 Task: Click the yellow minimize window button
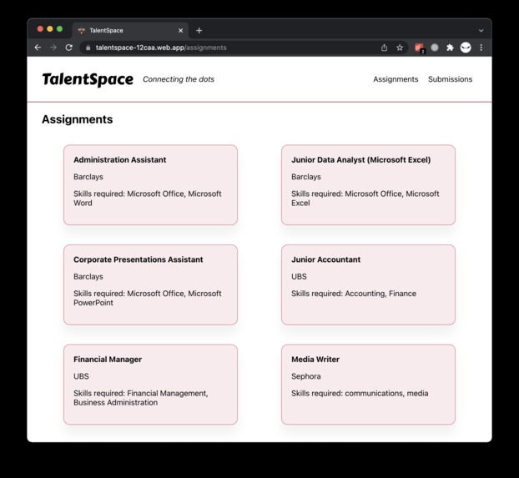coord(50,29)
